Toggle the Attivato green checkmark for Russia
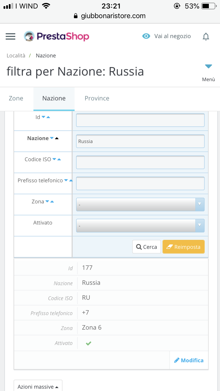The image size is (220, 391). click(x=89, y=343)
